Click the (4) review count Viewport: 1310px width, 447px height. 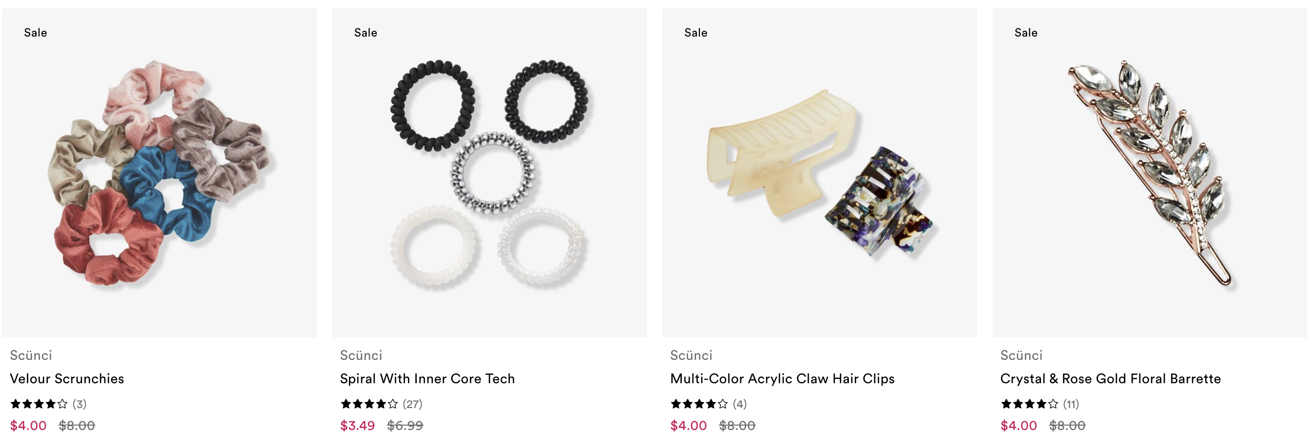click(x=740, y=404)
